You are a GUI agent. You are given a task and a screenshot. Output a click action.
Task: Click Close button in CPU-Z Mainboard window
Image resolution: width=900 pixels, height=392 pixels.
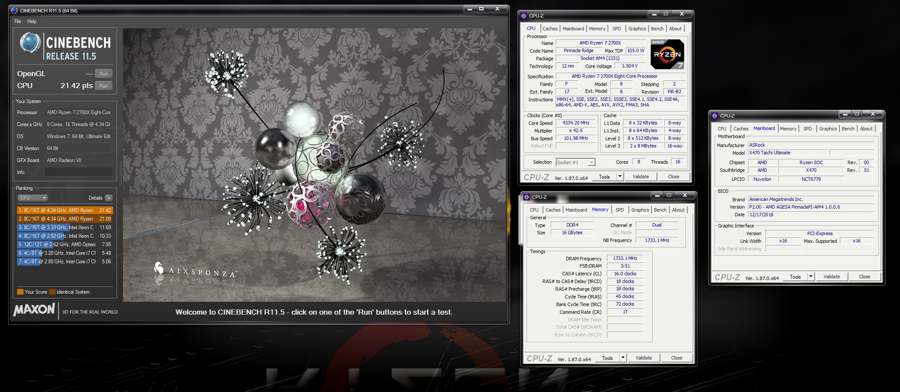tap(864, 277)
